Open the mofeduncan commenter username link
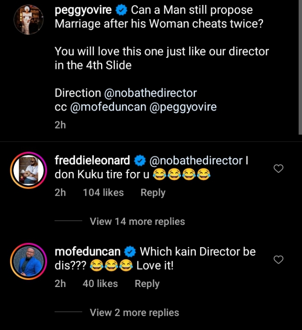 tap(87, 252)
